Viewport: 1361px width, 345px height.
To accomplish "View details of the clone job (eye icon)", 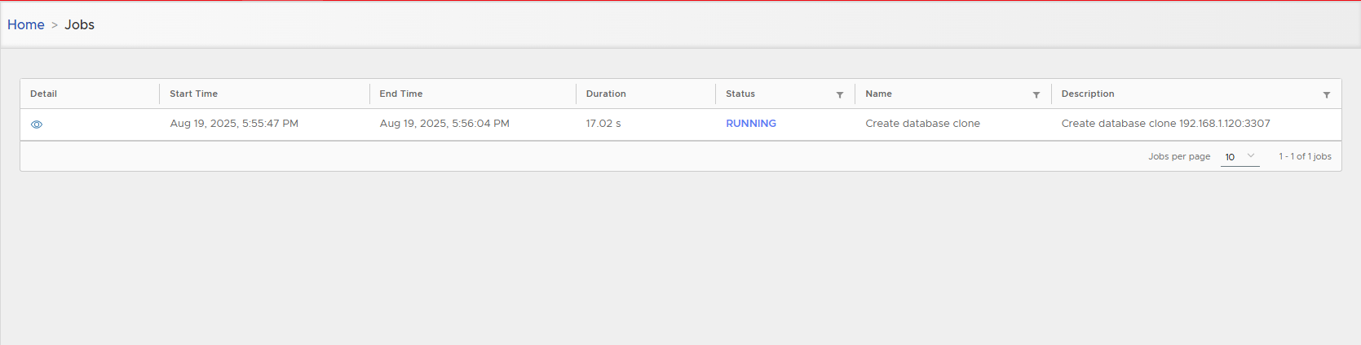I will pyautogui.click(x=37, y=124).
